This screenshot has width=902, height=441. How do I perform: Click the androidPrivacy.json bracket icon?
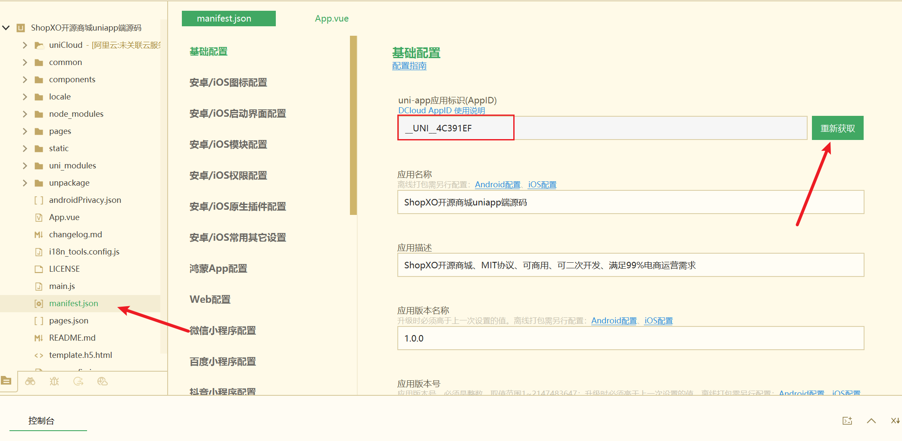[39, 200]
